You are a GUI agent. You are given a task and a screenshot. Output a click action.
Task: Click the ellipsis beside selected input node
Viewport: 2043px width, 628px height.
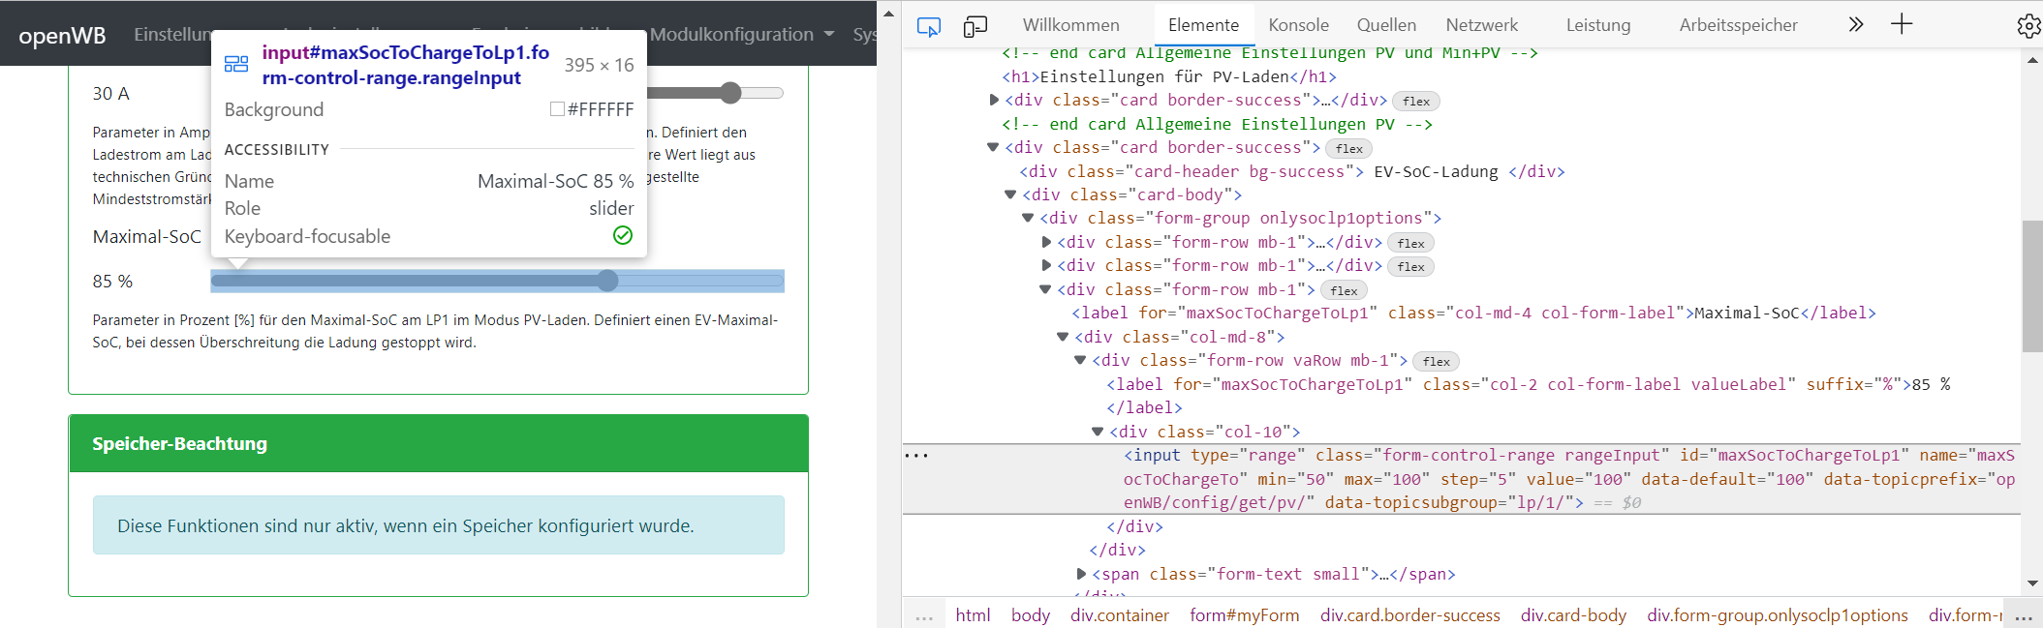pos(915,455)
